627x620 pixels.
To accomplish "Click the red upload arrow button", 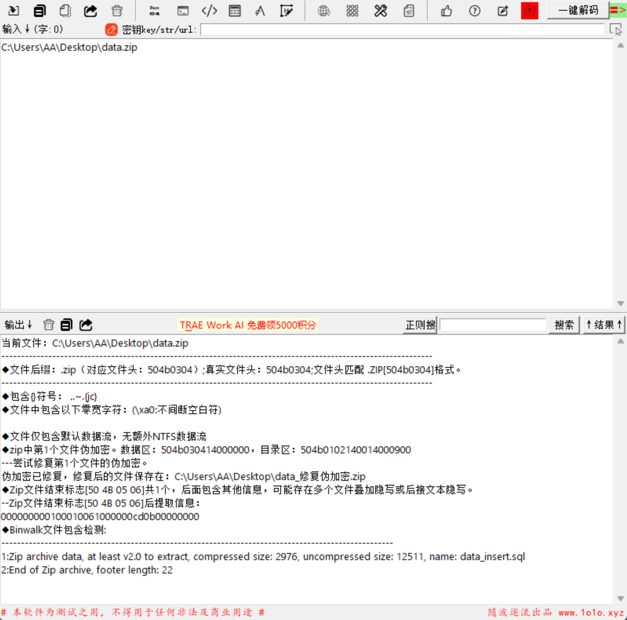I will tap(529, 11).
